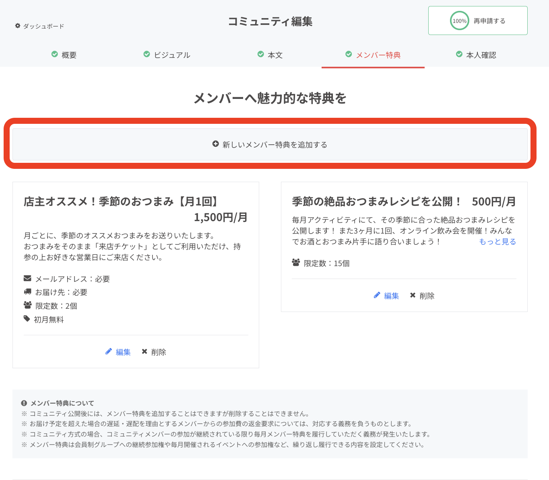This screenshot has height=480, width=549.
Task: Click the 店主オススメ！季節のおつまみ card title
Action: [x=121, y=201]
